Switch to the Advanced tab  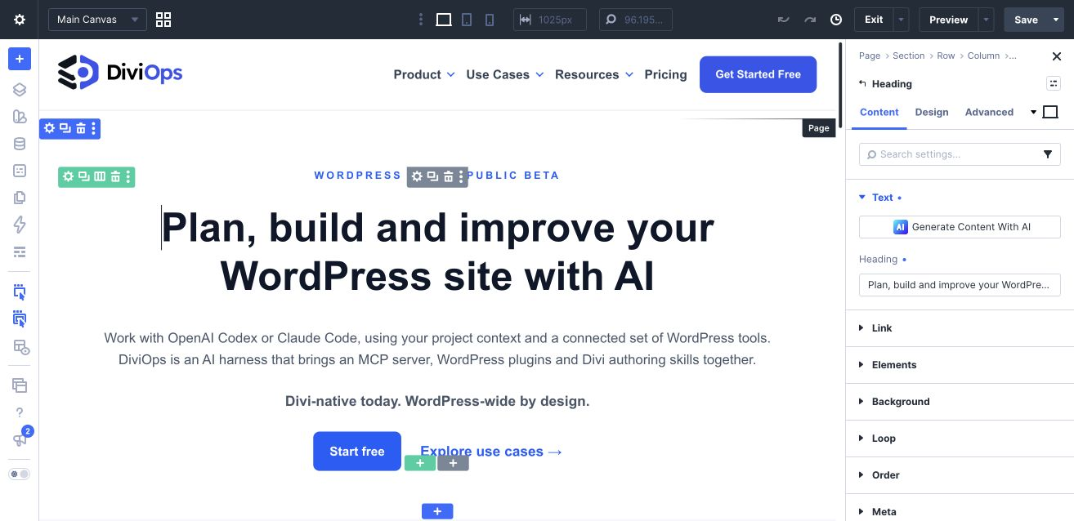pyautogui.click(x=989, y=112)
